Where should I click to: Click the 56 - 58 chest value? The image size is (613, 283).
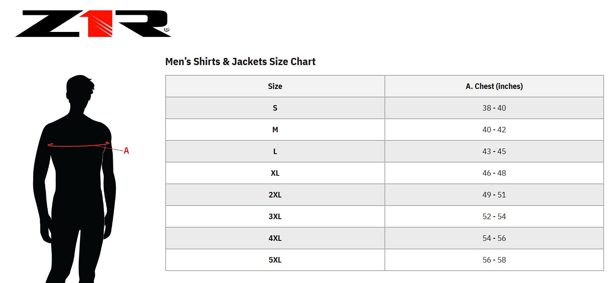pos(494,260)
